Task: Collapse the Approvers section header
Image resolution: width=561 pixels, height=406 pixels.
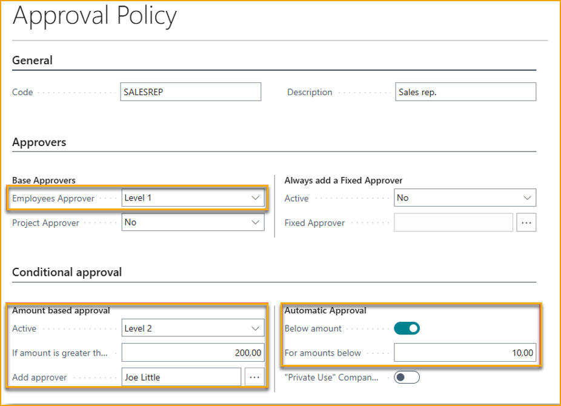Action: [39, 142]
